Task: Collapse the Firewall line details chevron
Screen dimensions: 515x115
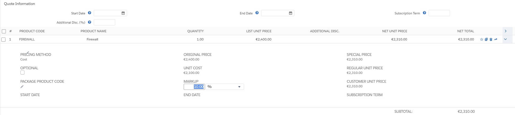Action: point(505,39)
